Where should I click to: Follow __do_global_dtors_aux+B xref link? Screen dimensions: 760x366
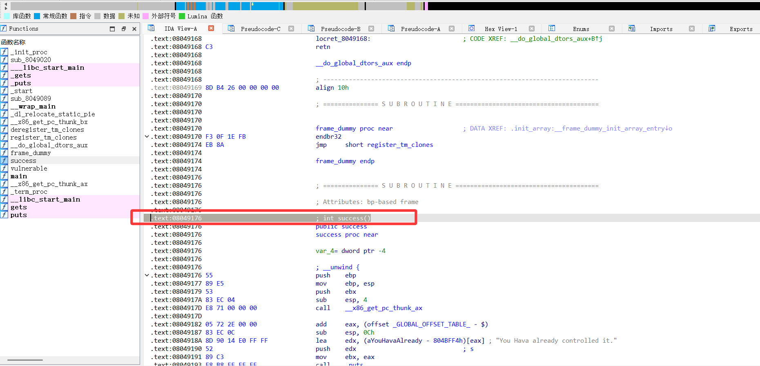tap(556, 38)
